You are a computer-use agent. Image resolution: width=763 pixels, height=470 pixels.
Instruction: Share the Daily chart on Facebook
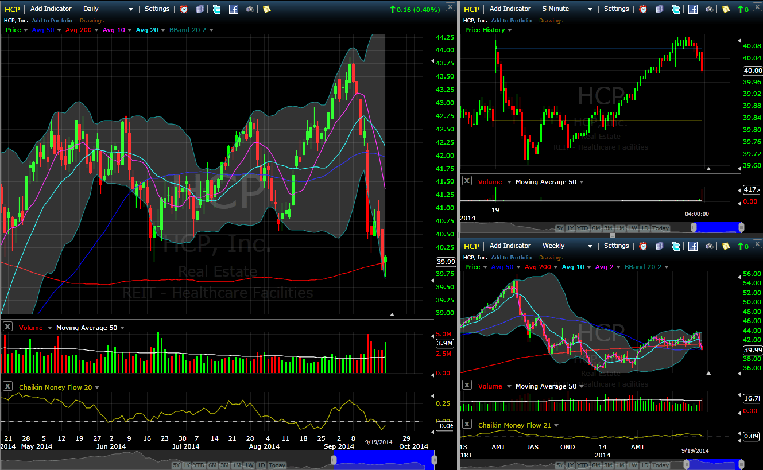pyautogui.click(x=234, y=9)
